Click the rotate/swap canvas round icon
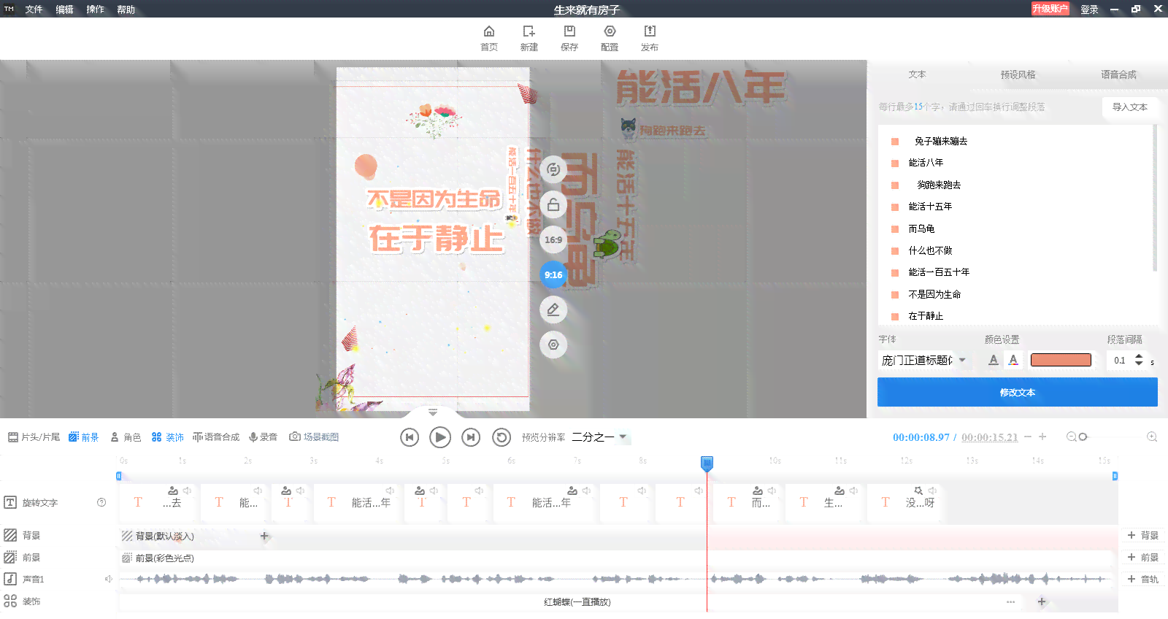 click(553, 169)
